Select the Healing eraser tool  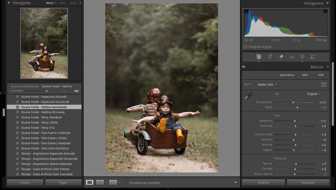(281, 57)
